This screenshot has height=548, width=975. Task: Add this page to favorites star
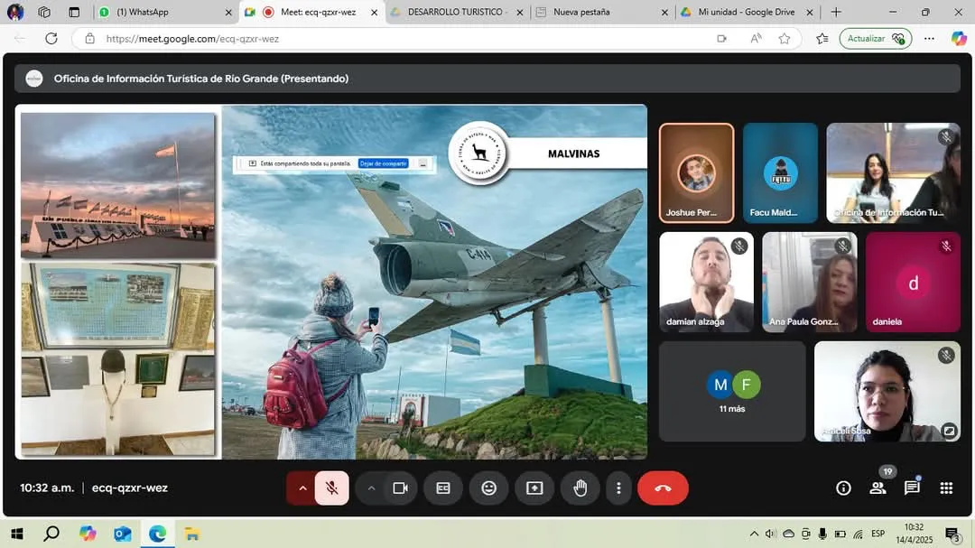pyautogui.click(x=785, y=39)
